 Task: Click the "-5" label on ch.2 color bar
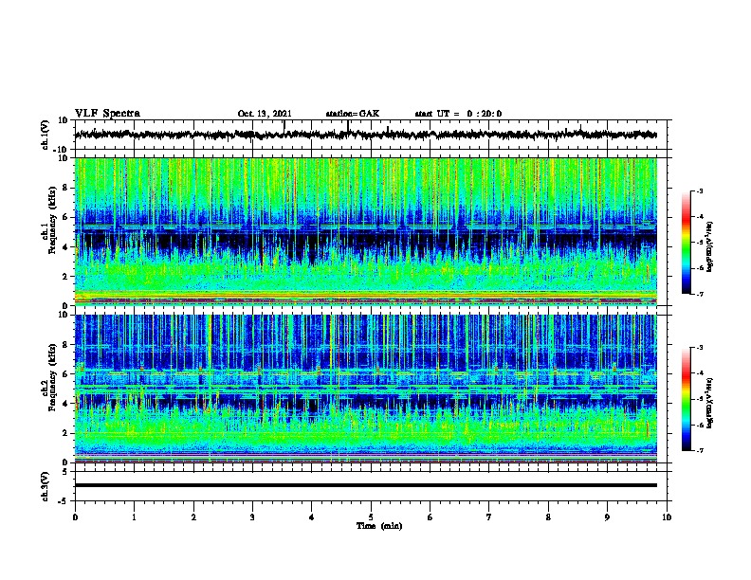coord(699,399)
